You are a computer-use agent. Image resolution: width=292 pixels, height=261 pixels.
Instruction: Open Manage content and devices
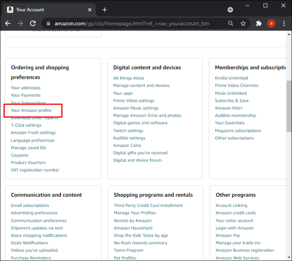pyautogui.click(x=141, y=85)
